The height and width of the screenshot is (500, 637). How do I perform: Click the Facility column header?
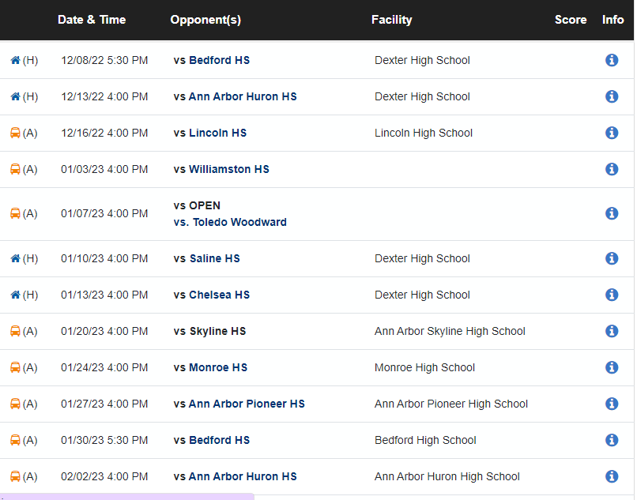(x=392, y=20)
